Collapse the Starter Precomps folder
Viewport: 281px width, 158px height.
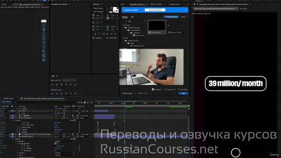[x=123, y=28]
